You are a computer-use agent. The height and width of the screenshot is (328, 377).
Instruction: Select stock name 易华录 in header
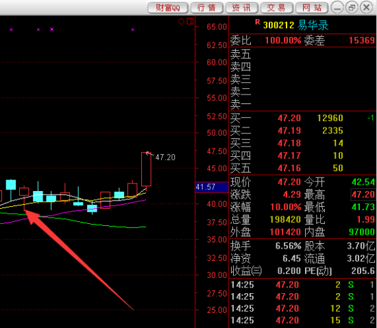(x=313, y=25)
